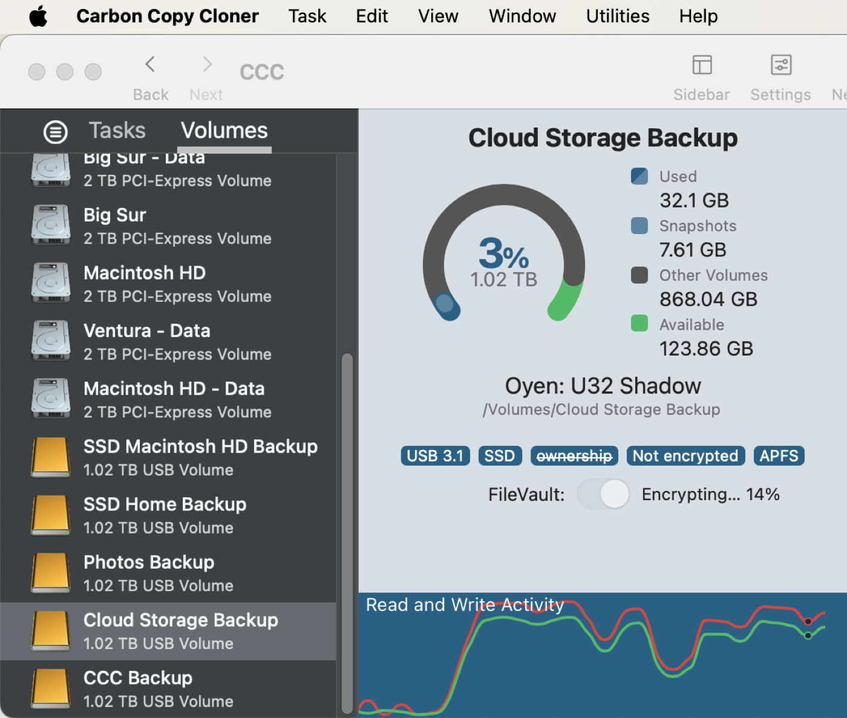Click the green Available color swatch

639,323
